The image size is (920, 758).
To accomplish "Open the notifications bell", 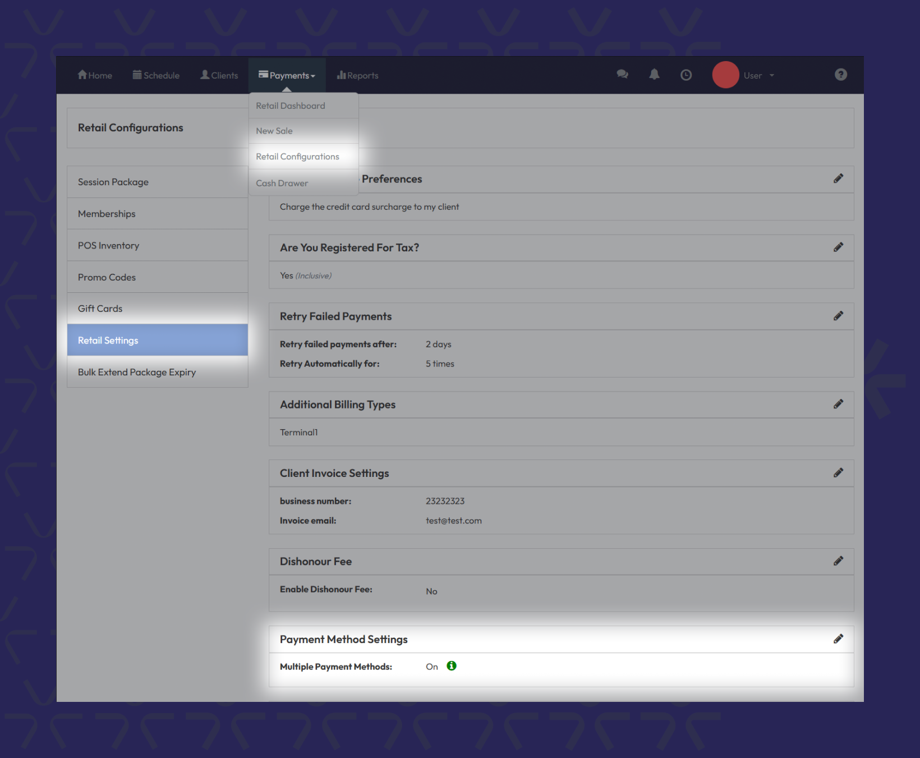I will pyautogui.click(x=654, y=75).
